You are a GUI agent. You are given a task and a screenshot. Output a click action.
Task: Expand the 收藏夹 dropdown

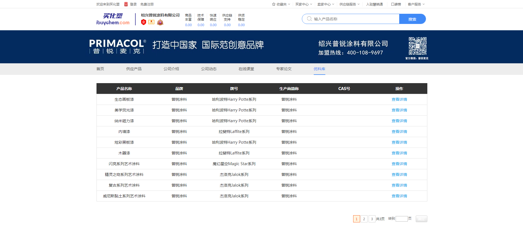click(x=281, y=4)
